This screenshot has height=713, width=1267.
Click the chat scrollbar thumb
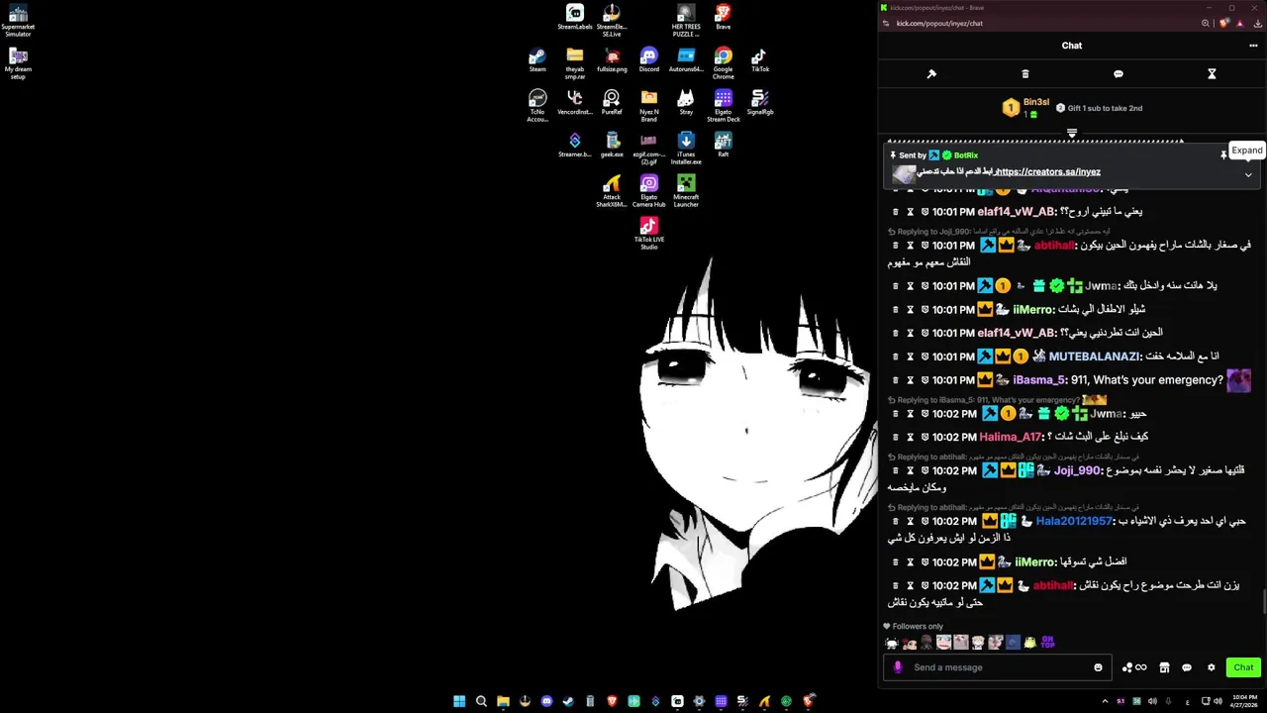click(1263, 601)
